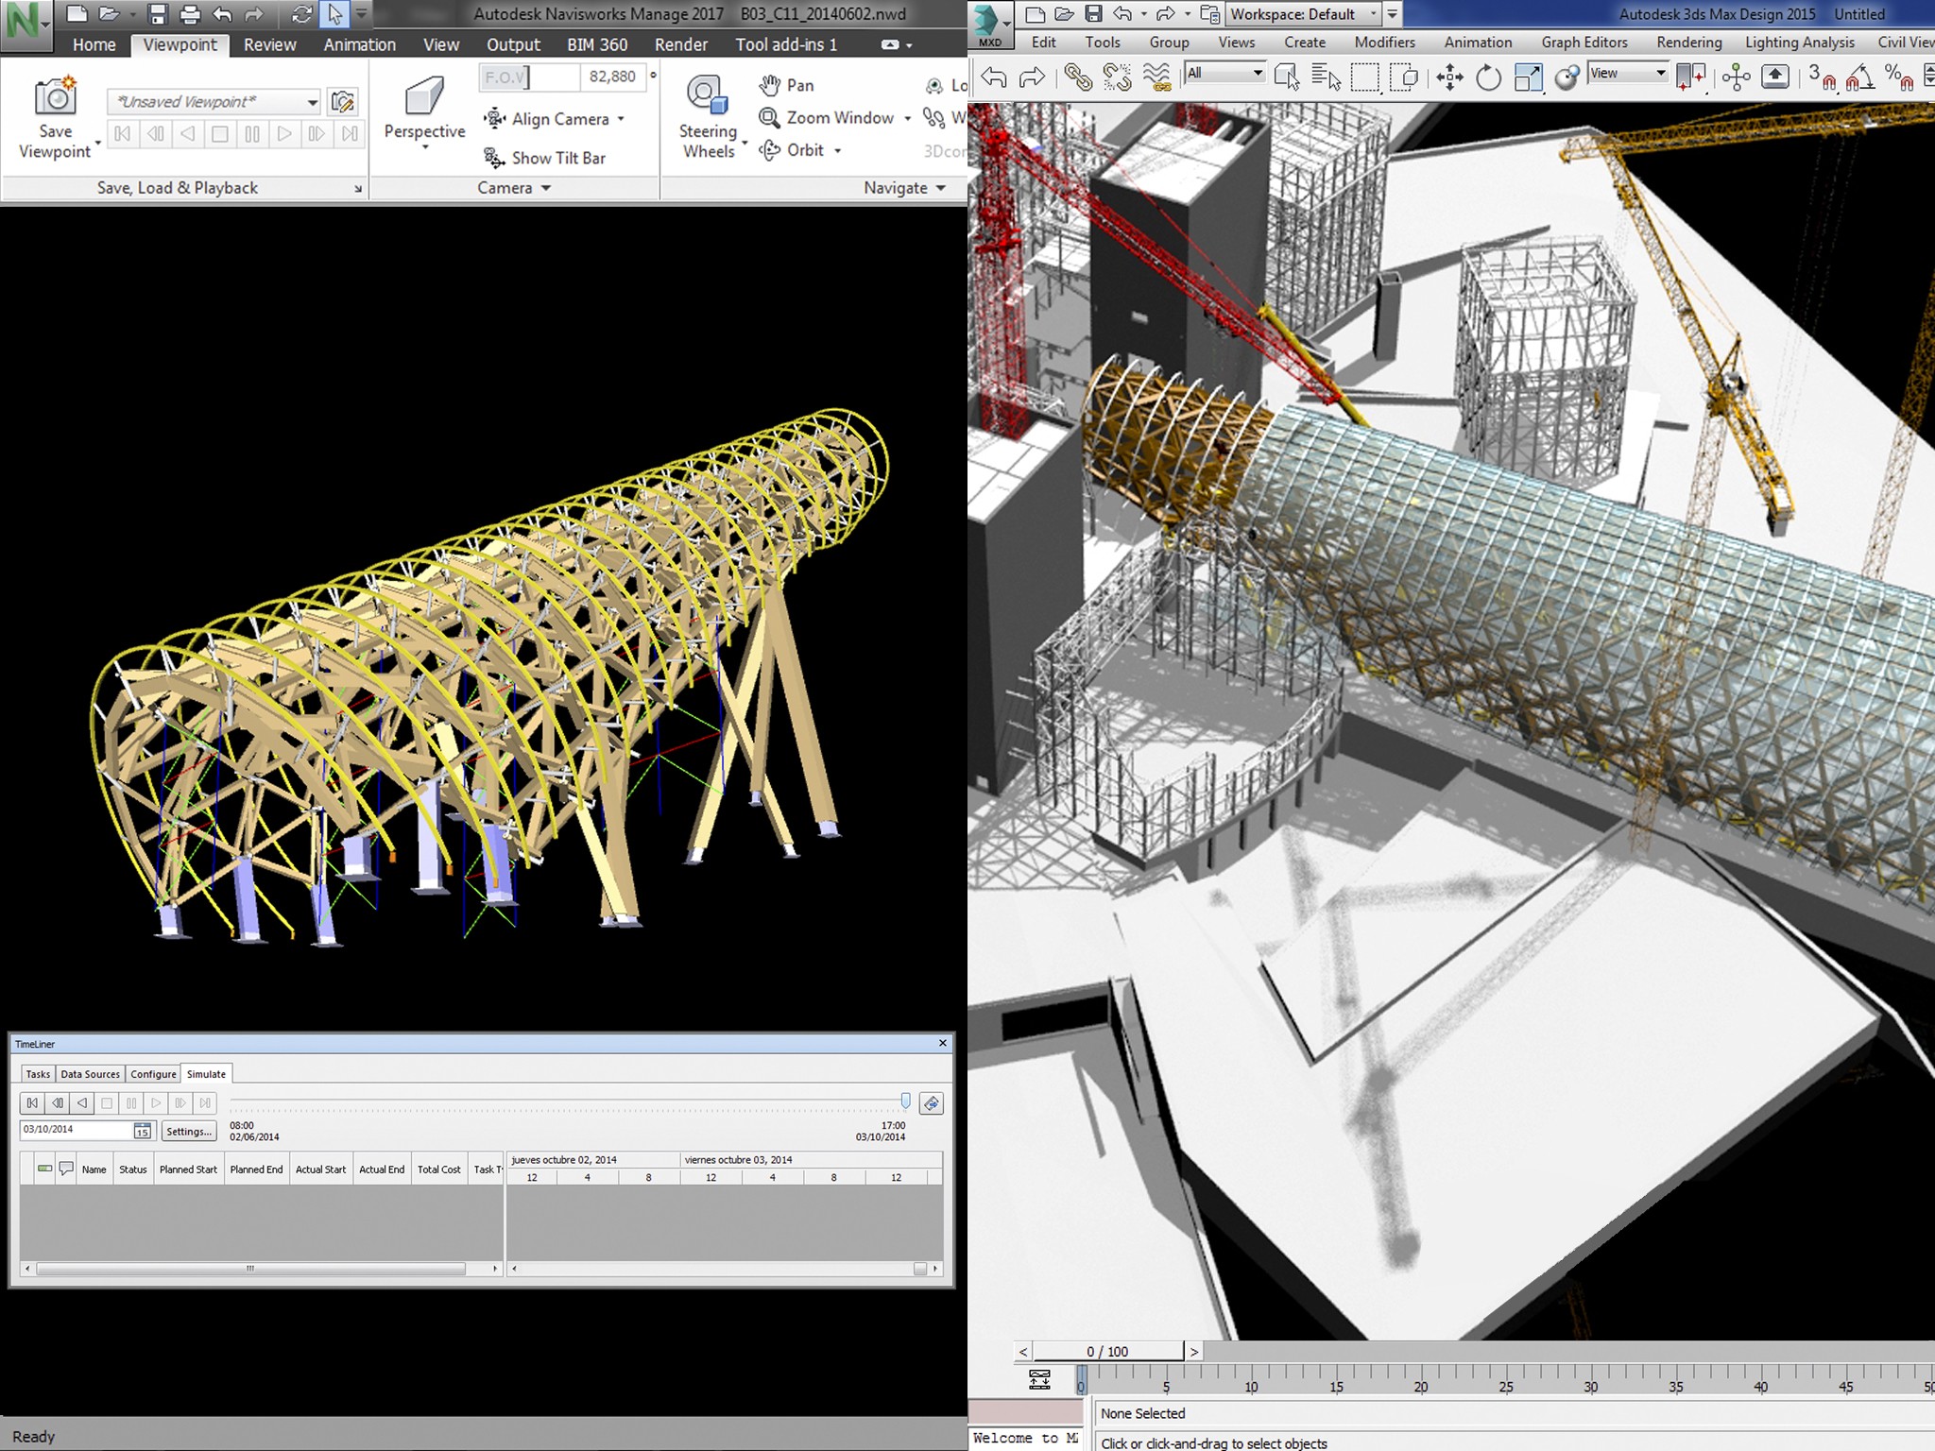Click TimeLiner export animation icon
1935x1451 pixels.
[x=932, y=1103]
